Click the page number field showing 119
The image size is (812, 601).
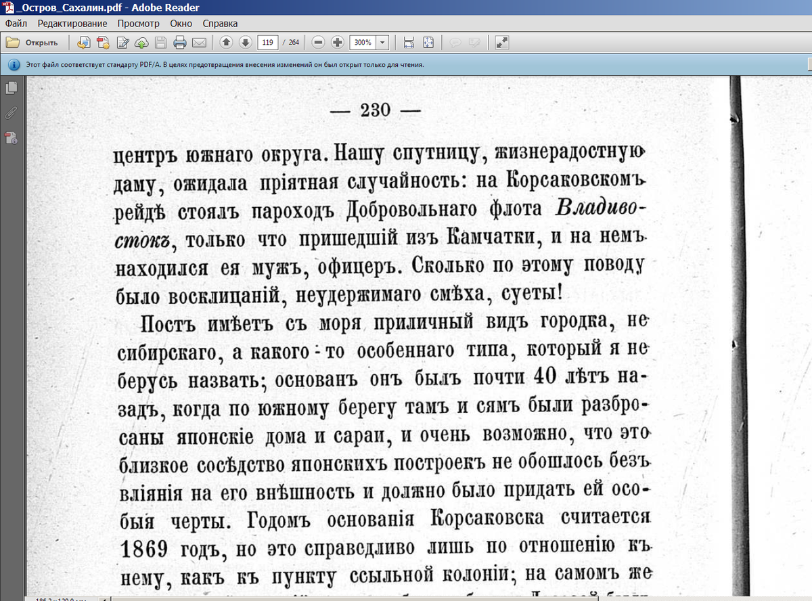[x=267, y=43]
